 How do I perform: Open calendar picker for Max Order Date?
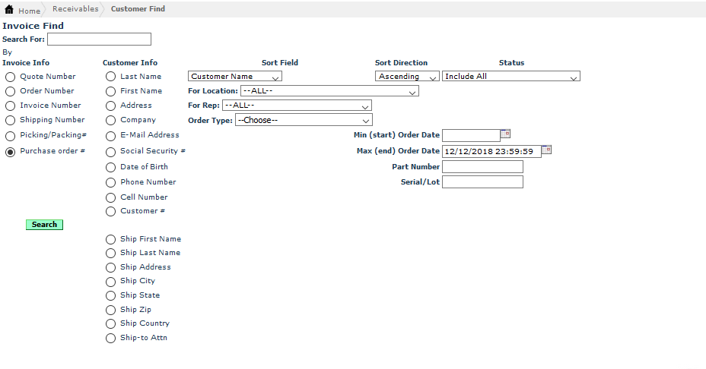pos(546,150)
